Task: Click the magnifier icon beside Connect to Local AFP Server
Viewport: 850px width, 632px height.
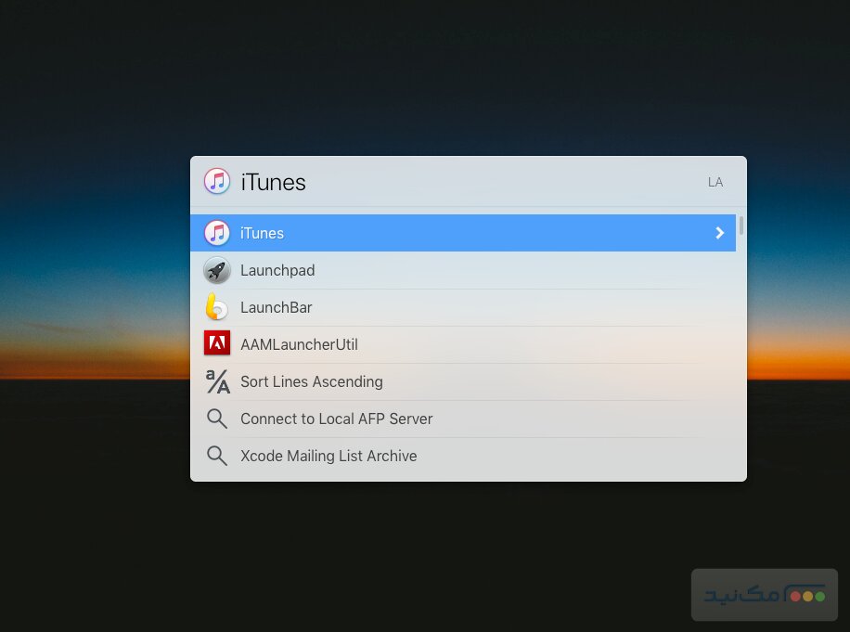Action: [x=217, y=419]
